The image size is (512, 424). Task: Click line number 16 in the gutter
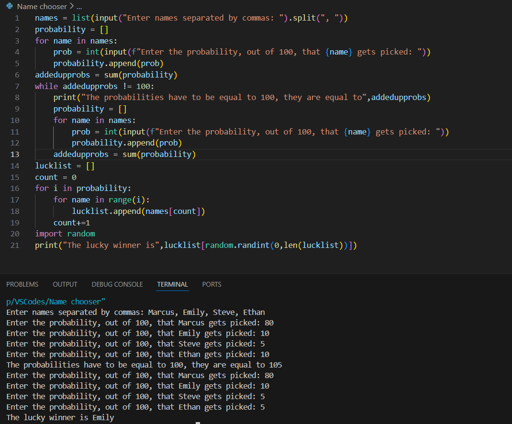(x=15, y=189)
